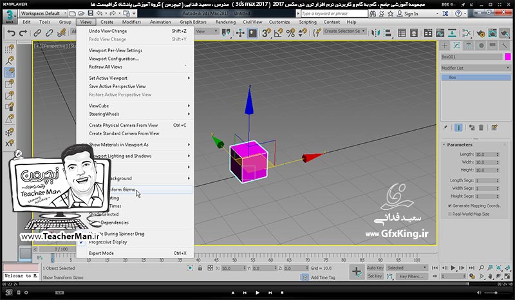This screenshot has height=300, width=515.
Task: Click the Undo arrow in main toolbar
Action: [11, 33]
